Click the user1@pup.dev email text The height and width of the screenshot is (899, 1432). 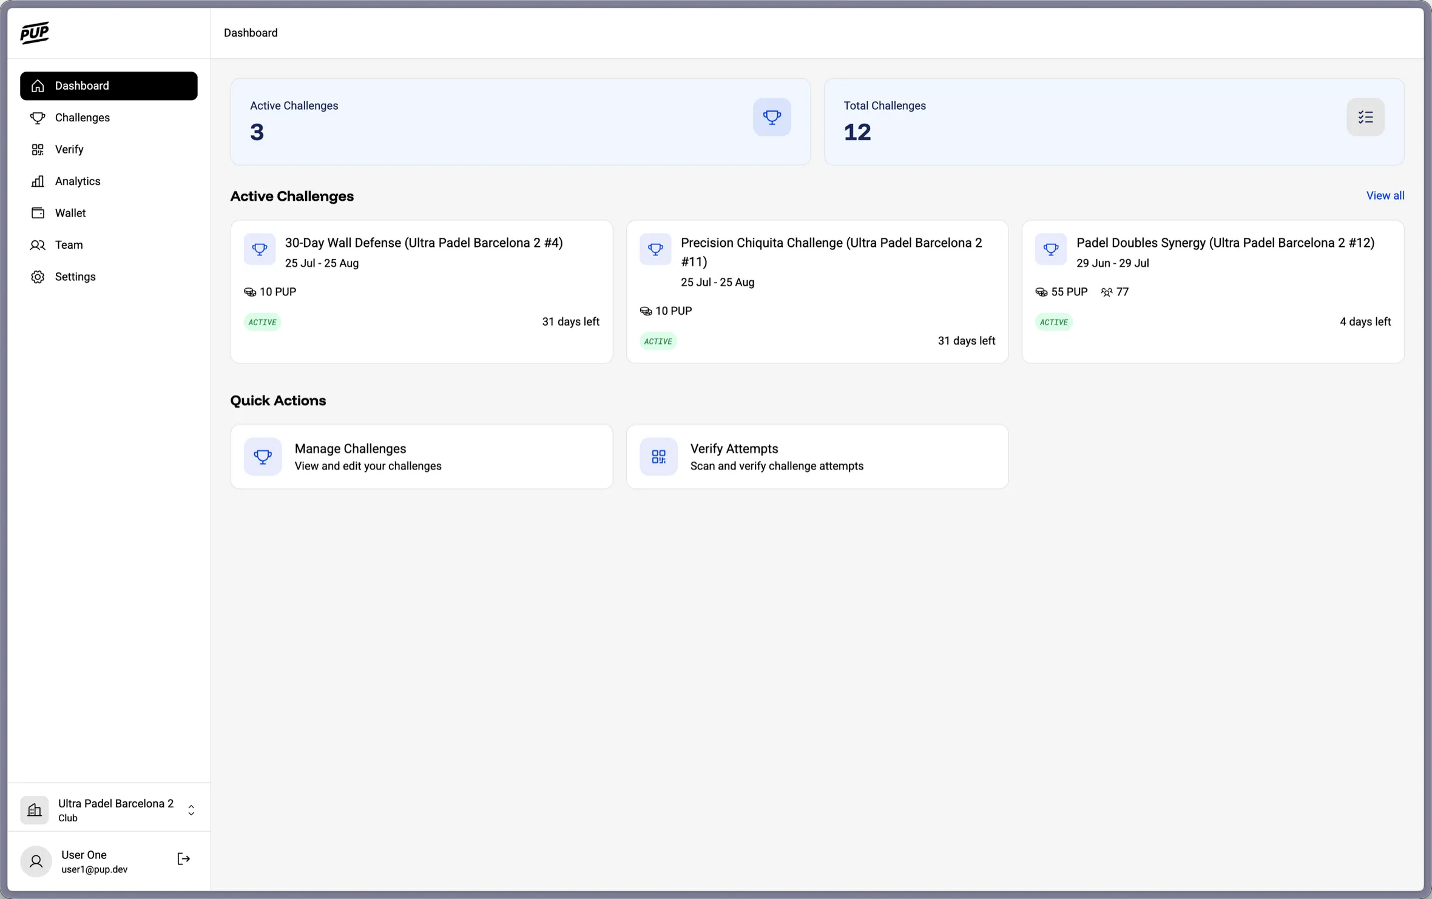coord(94,870)
